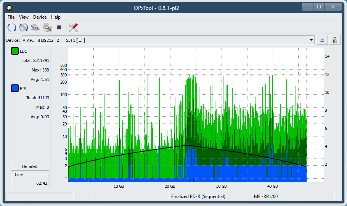347x206 pixels.
Task: Click the 40 GB axis label
Action: (272, 186)
